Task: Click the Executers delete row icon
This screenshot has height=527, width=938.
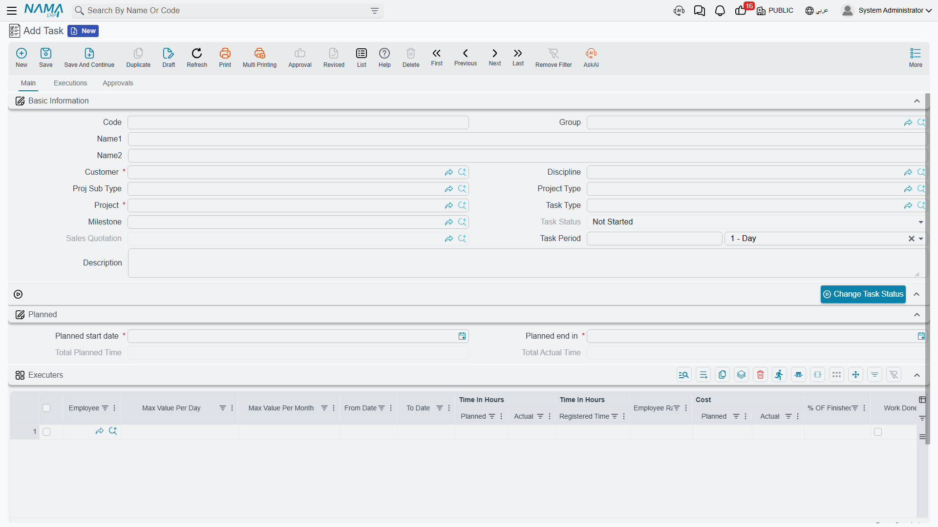Action: pyautogui.click(x=761, y=375)
